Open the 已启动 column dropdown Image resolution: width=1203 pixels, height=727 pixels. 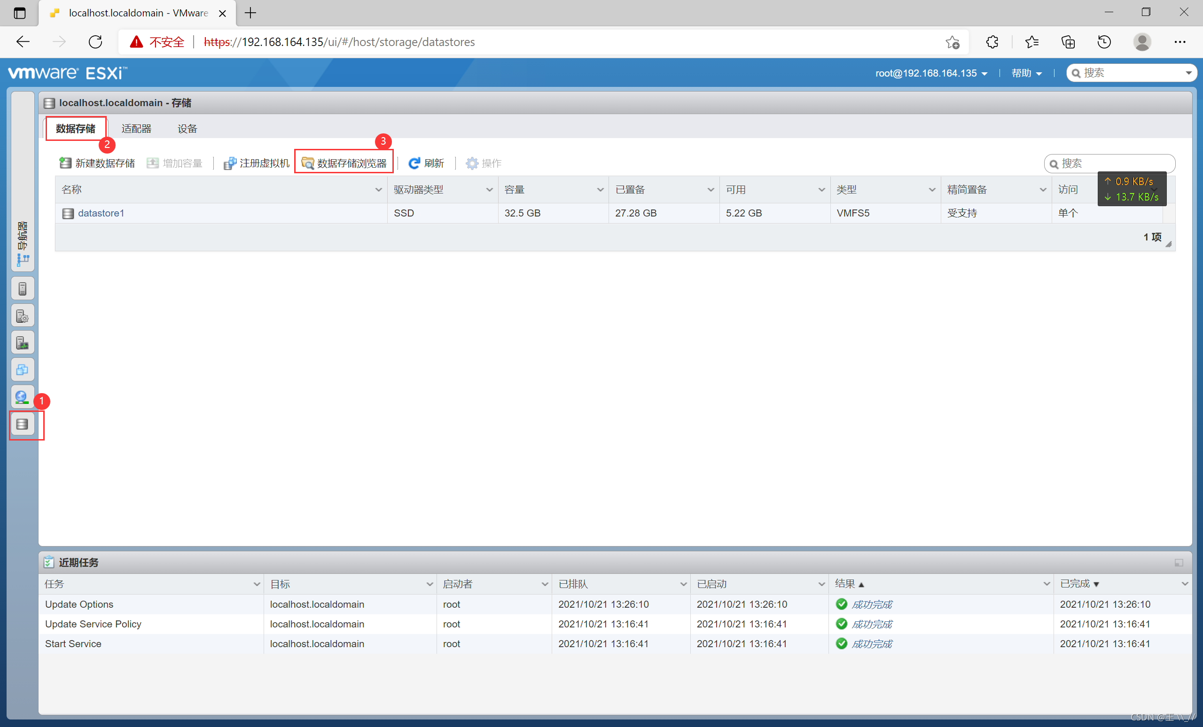[822, 584]
